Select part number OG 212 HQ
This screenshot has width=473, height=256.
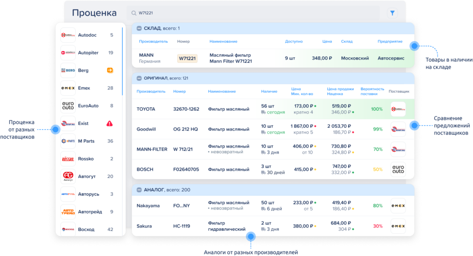186,129
